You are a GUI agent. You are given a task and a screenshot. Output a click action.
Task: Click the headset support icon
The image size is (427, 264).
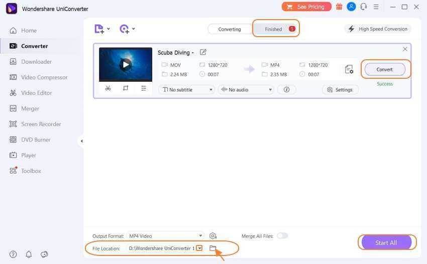364,7
